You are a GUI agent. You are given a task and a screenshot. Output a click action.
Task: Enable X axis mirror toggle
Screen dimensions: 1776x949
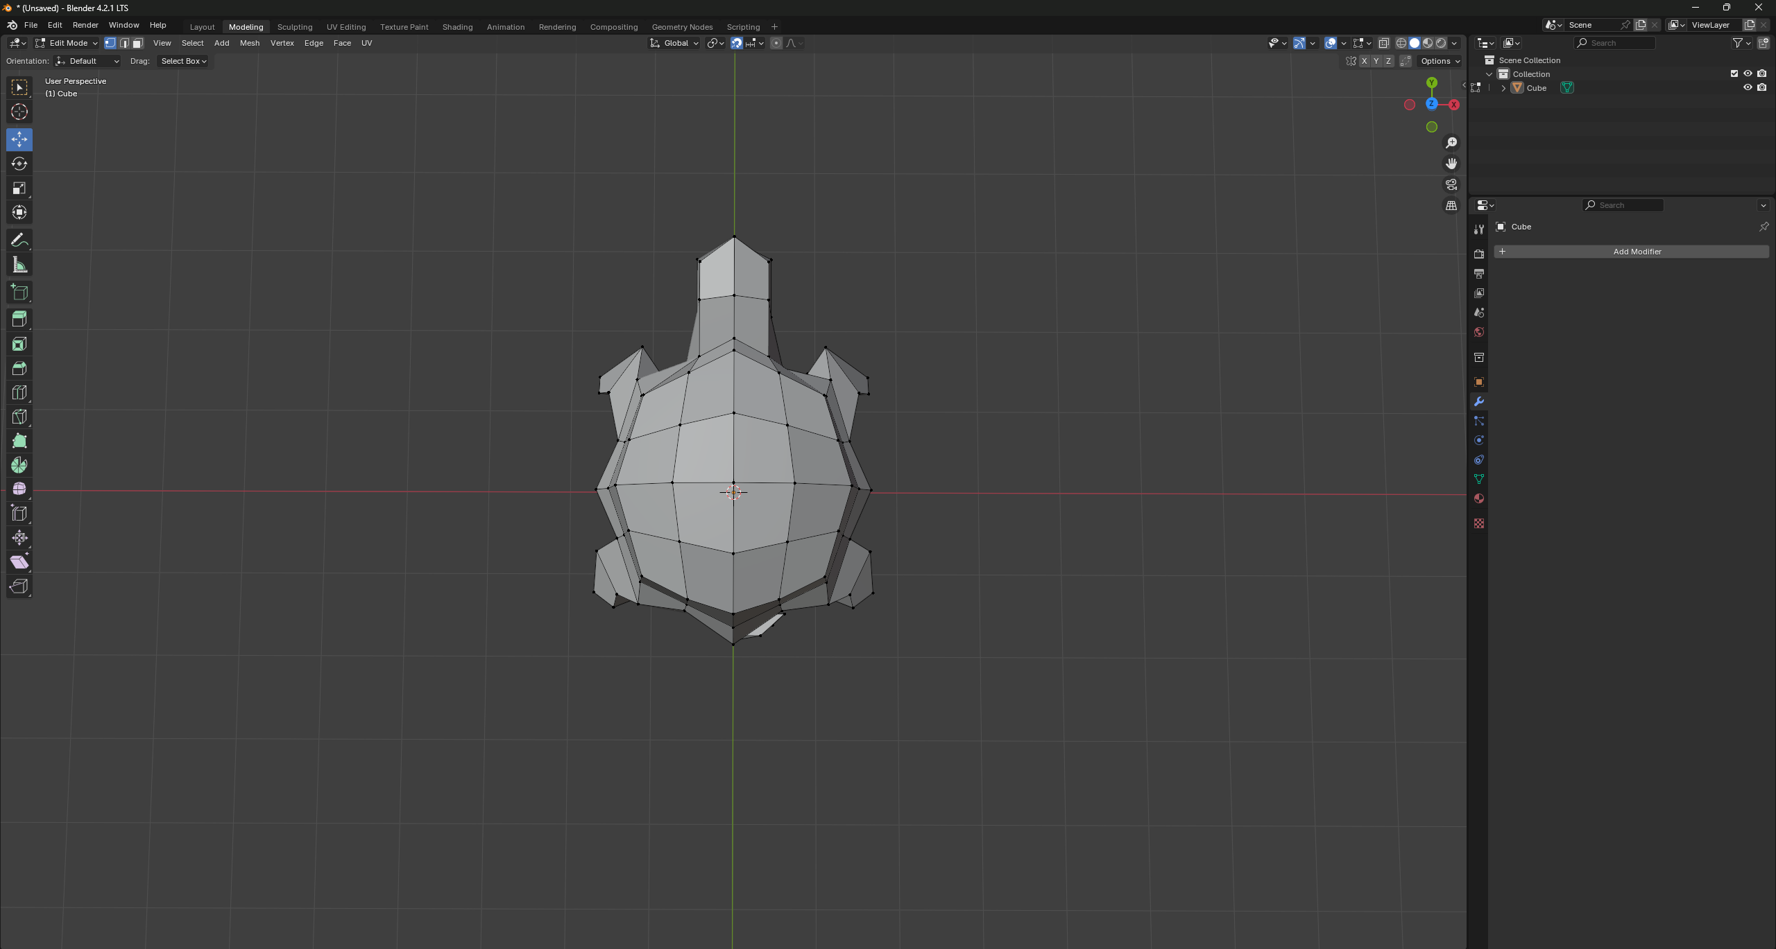click(1365, 61)
